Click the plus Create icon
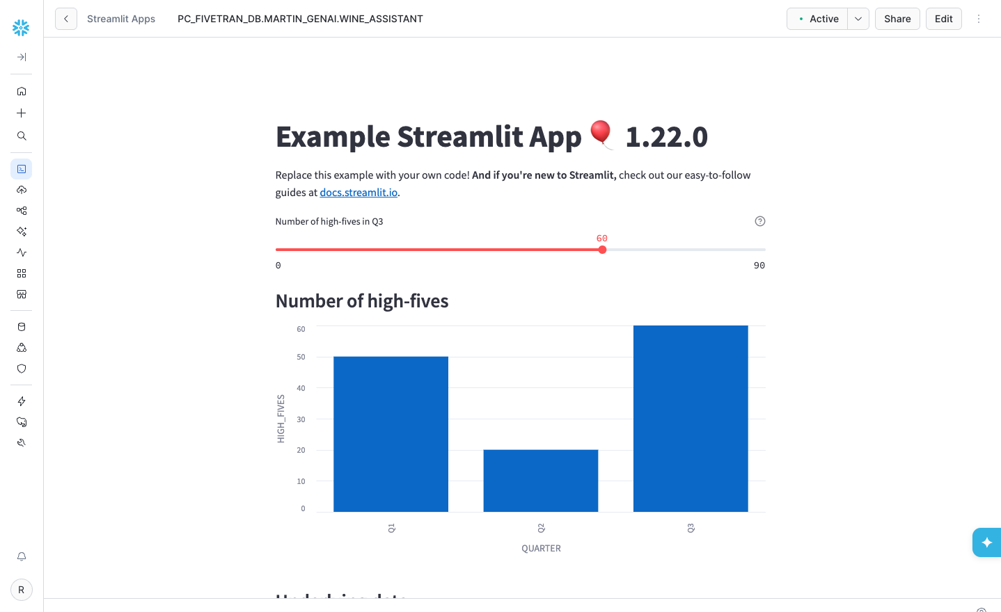This screenshot has width=1001, height=612. [x=22, y=113]
